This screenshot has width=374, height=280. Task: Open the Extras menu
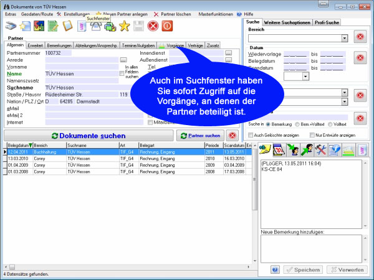[x=11, y=14]
